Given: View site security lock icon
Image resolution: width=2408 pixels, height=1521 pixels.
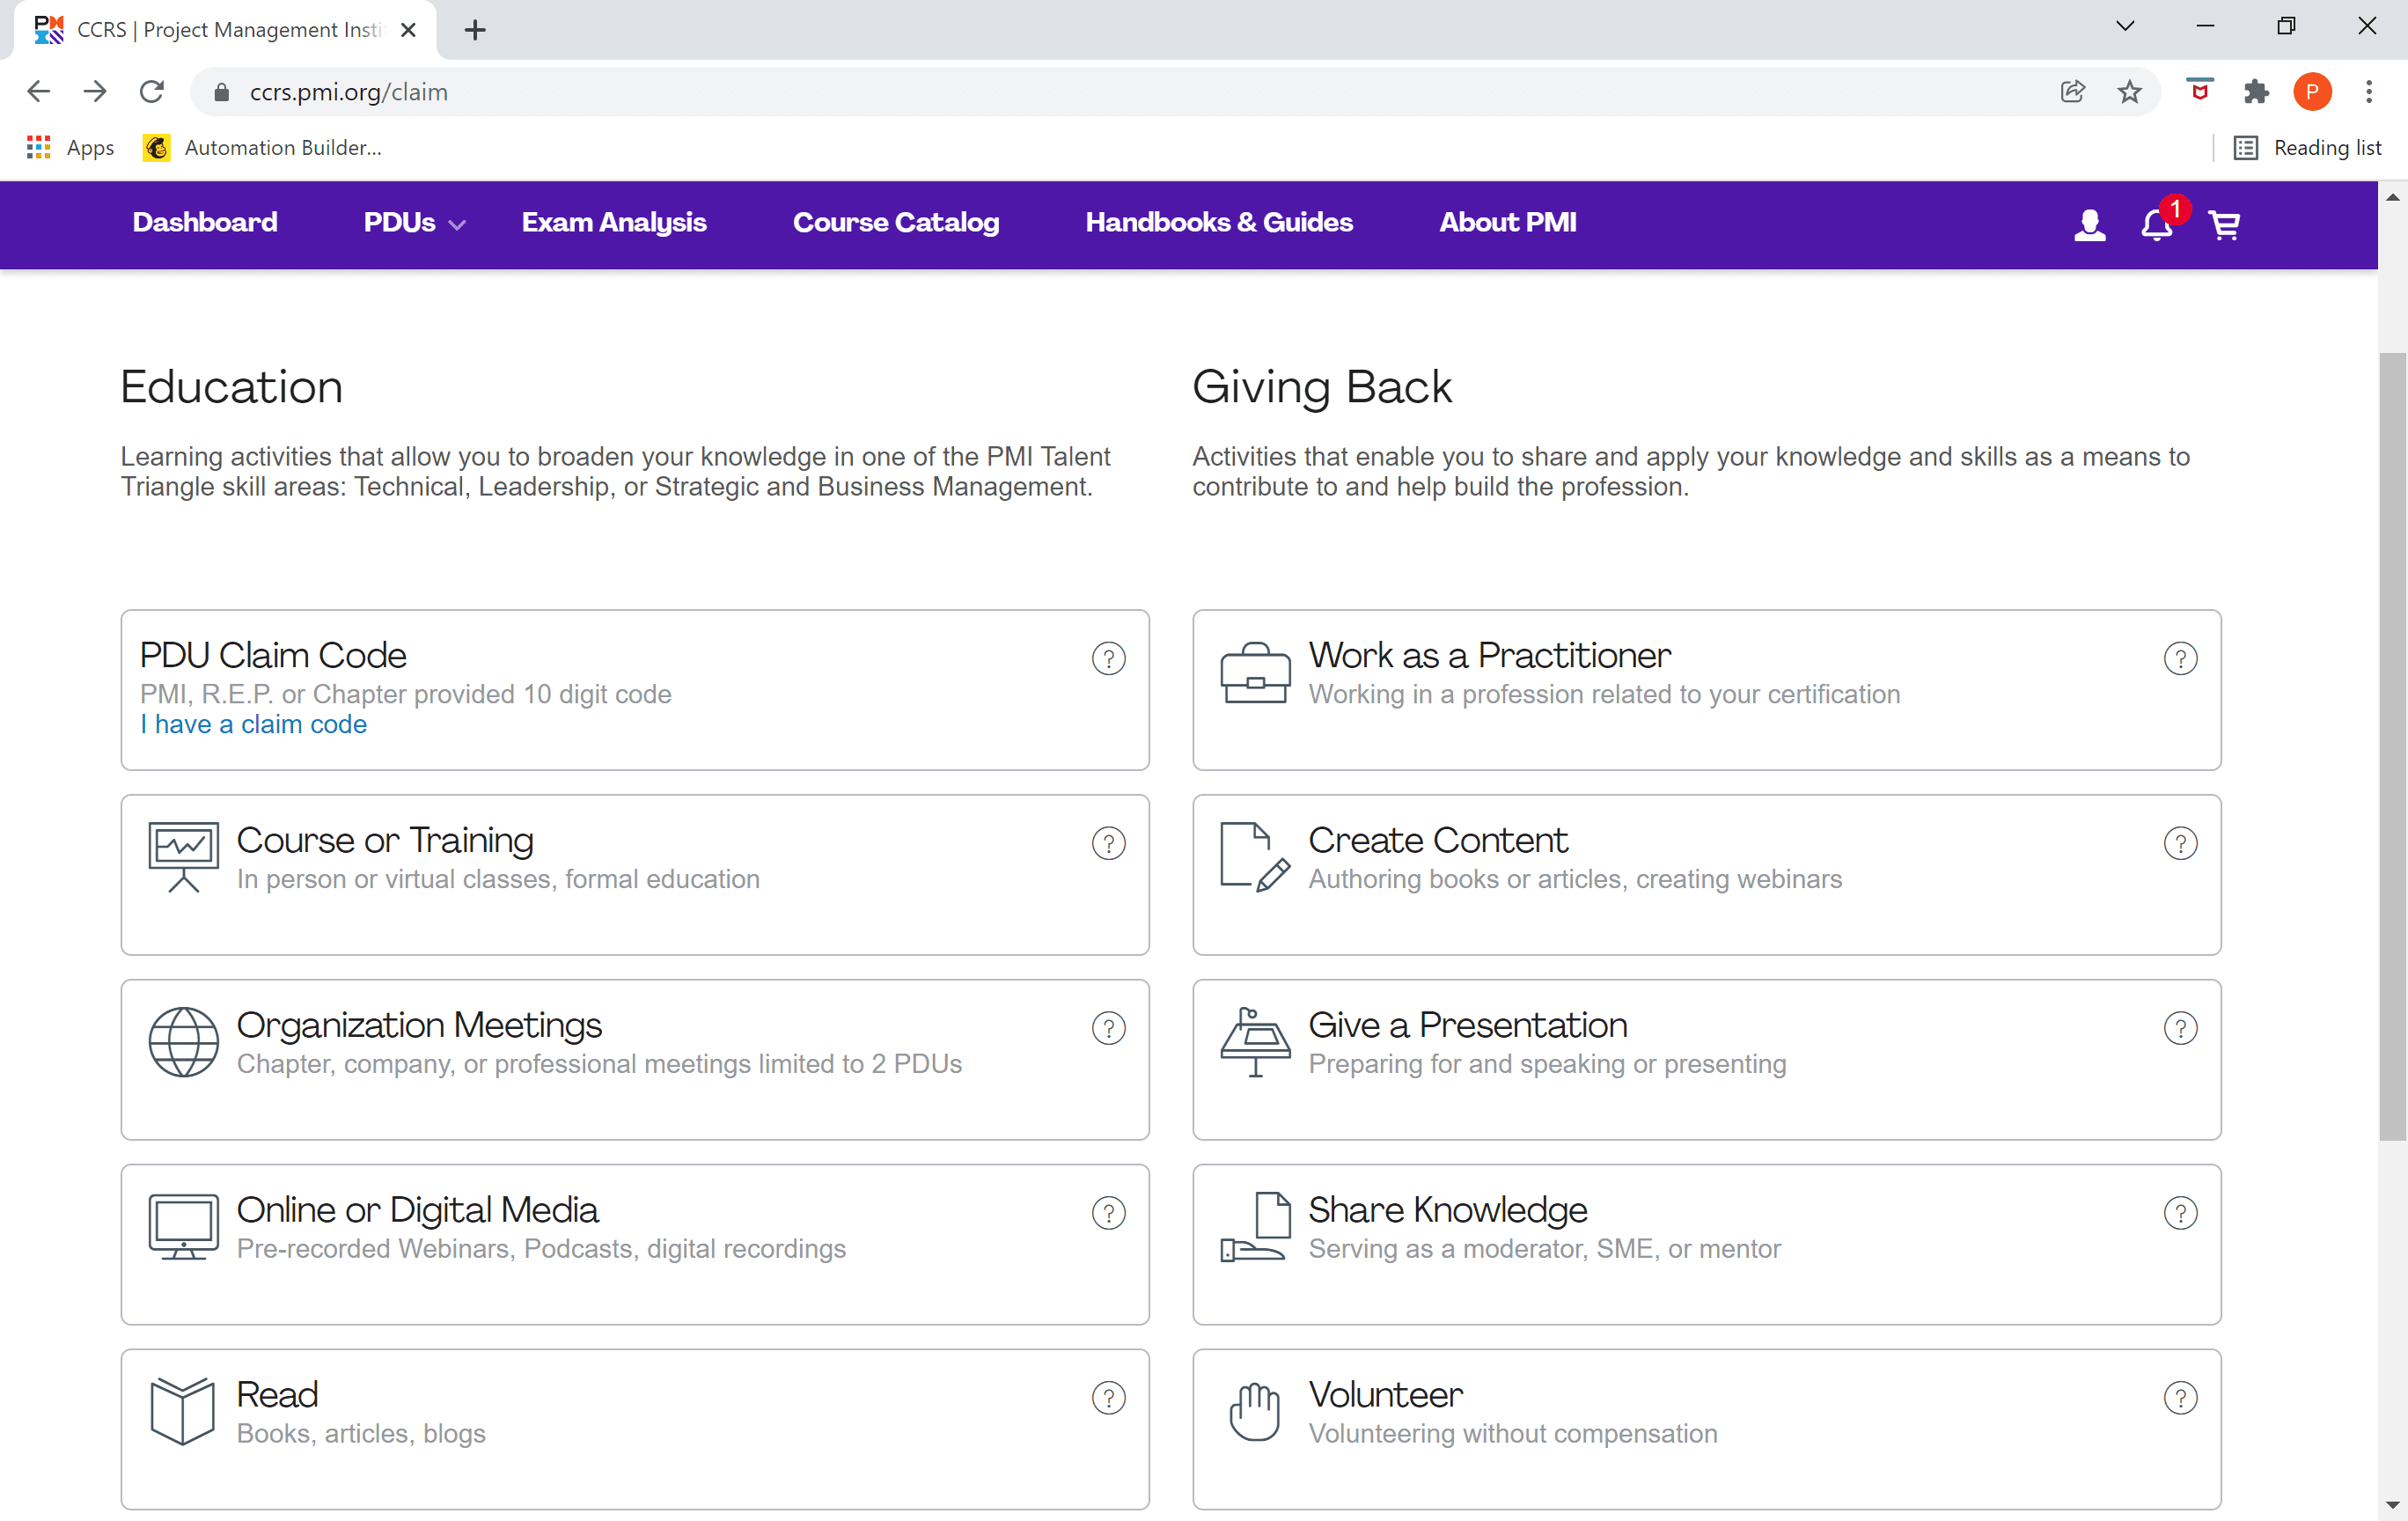Looking at the screenshot, I should click(x=222, y=92).
